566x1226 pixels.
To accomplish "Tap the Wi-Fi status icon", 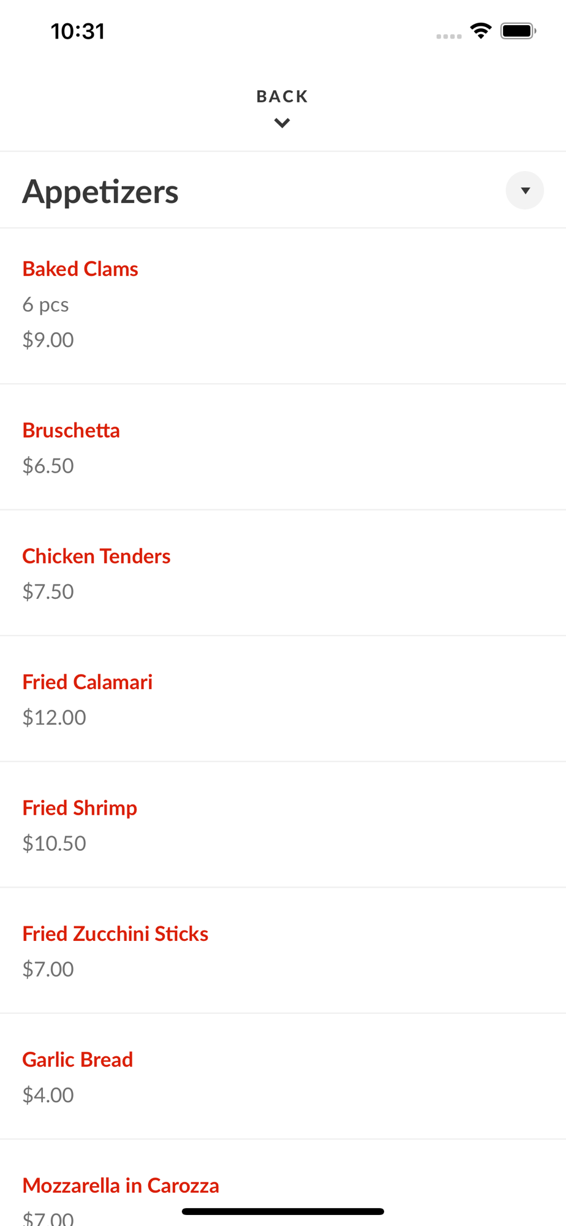I will click(481, 31).
